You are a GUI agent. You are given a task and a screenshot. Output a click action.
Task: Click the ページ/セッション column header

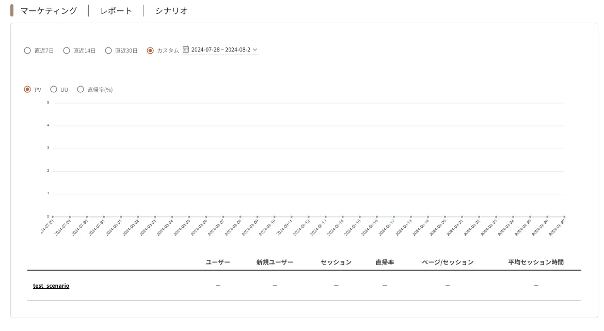coord(448,262)
